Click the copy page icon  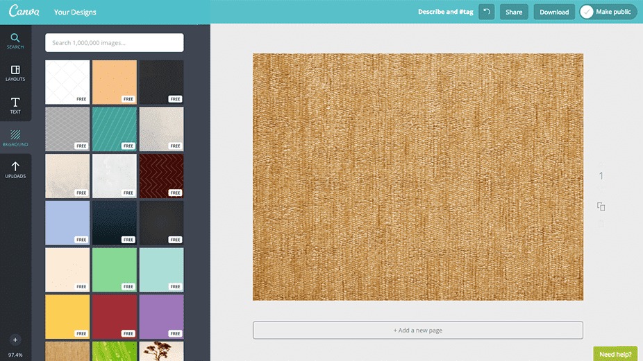[601, 206]
